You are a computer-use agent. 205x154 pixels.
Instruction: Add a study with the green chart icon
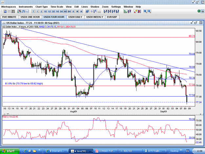[125, 11]
